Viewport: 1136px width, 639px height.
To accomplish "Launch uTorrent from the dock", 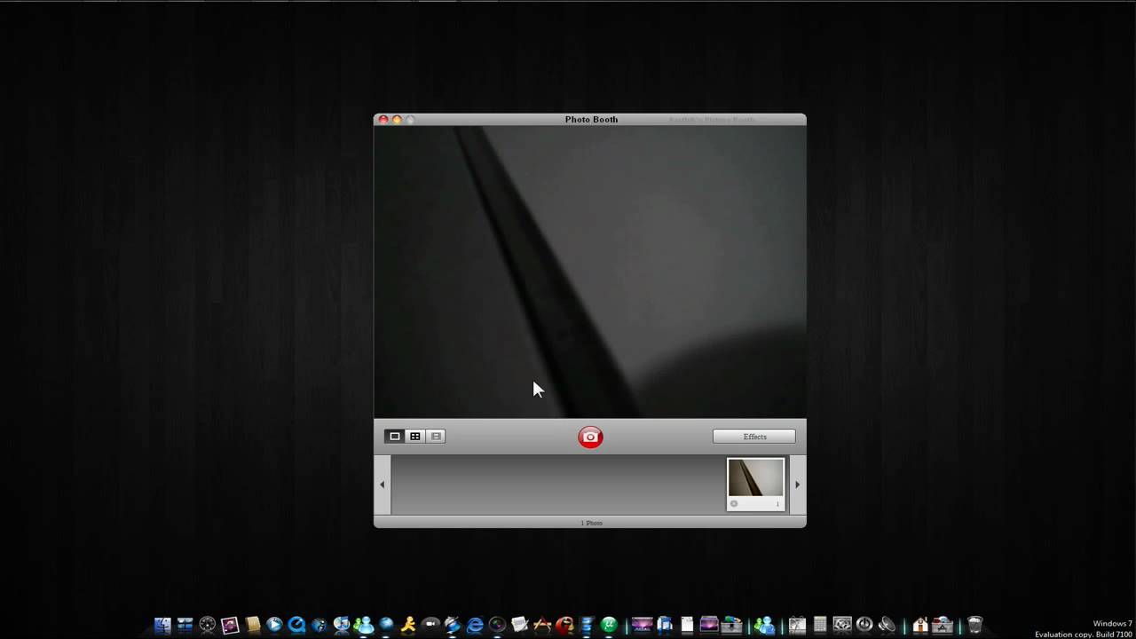I will (609, 625).
